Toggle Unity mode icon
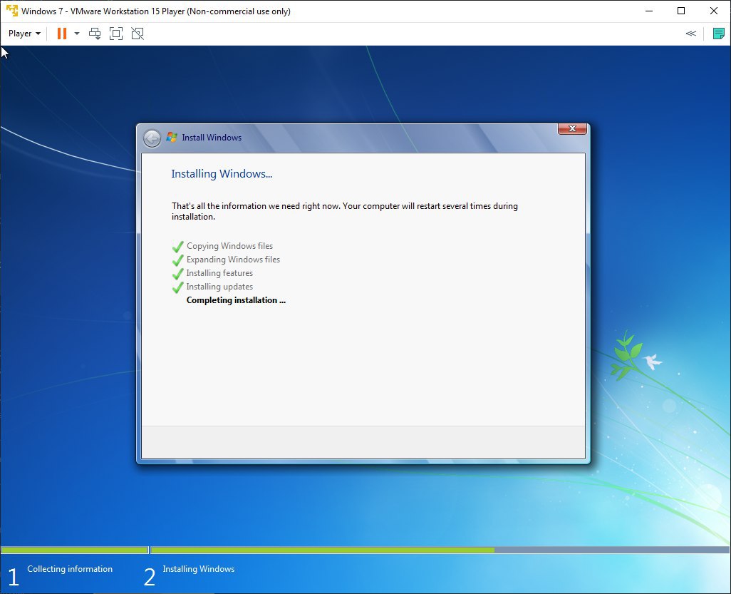Image resolution: width=731 pixels, height=594 pixels. click(x=138, y=34)
